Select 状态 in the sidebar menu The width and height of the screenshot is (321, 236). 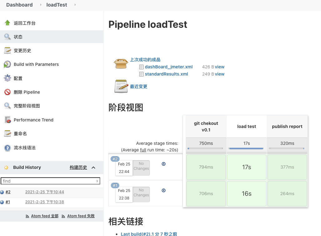click(18, 37)
